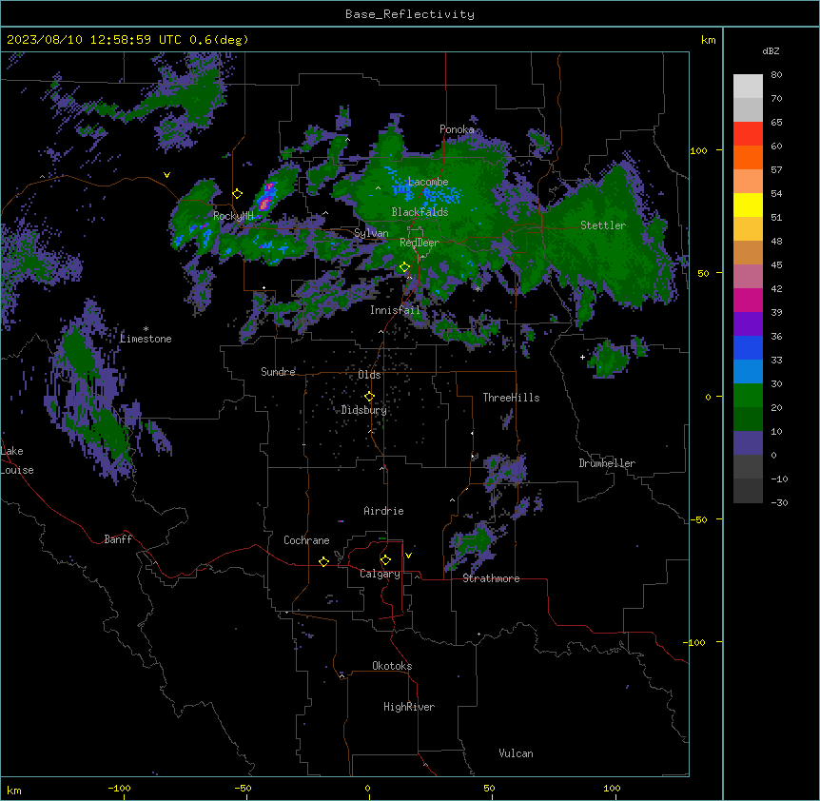Select the slate purple legend swatch above 0
Viewport: 820px width, 801px height.
pyautogui.click(x=748, y=443)
